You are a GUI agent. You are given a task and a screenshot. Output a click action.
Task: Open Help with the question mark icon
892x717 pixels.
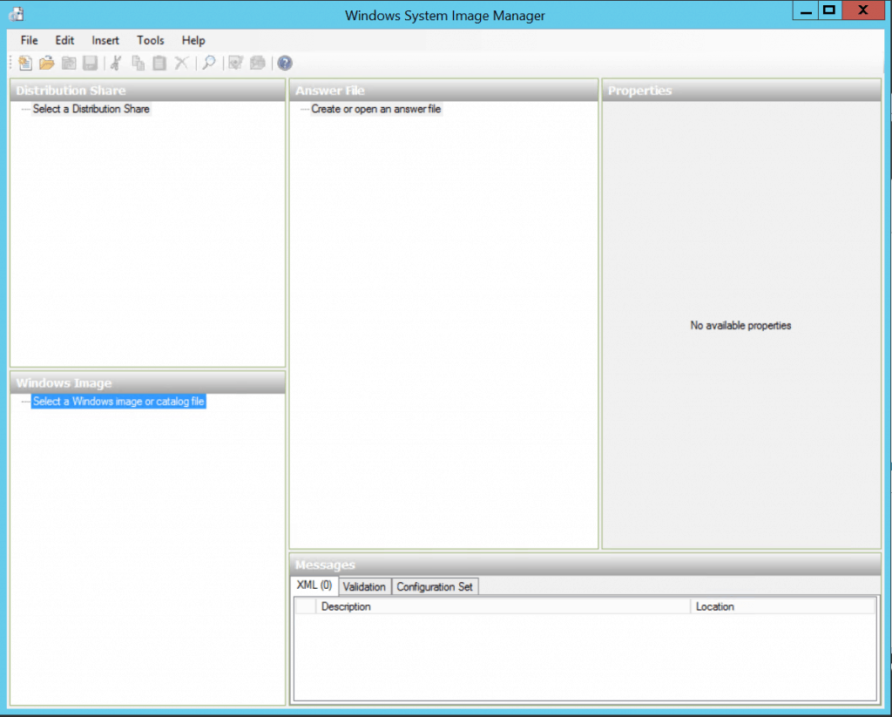[x=285, y=64]
